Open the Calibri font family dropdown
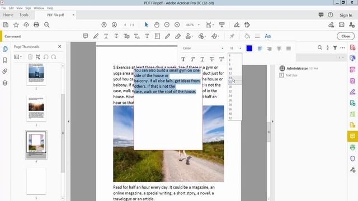This screenshot has width=358, height=201. click(x=202, y=49)
